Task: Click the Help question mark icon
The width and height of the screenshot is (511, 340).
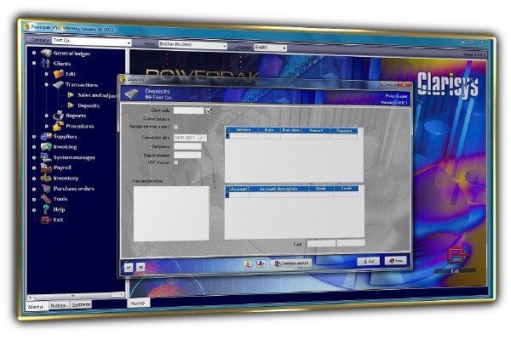Action: tap(46, 209)
